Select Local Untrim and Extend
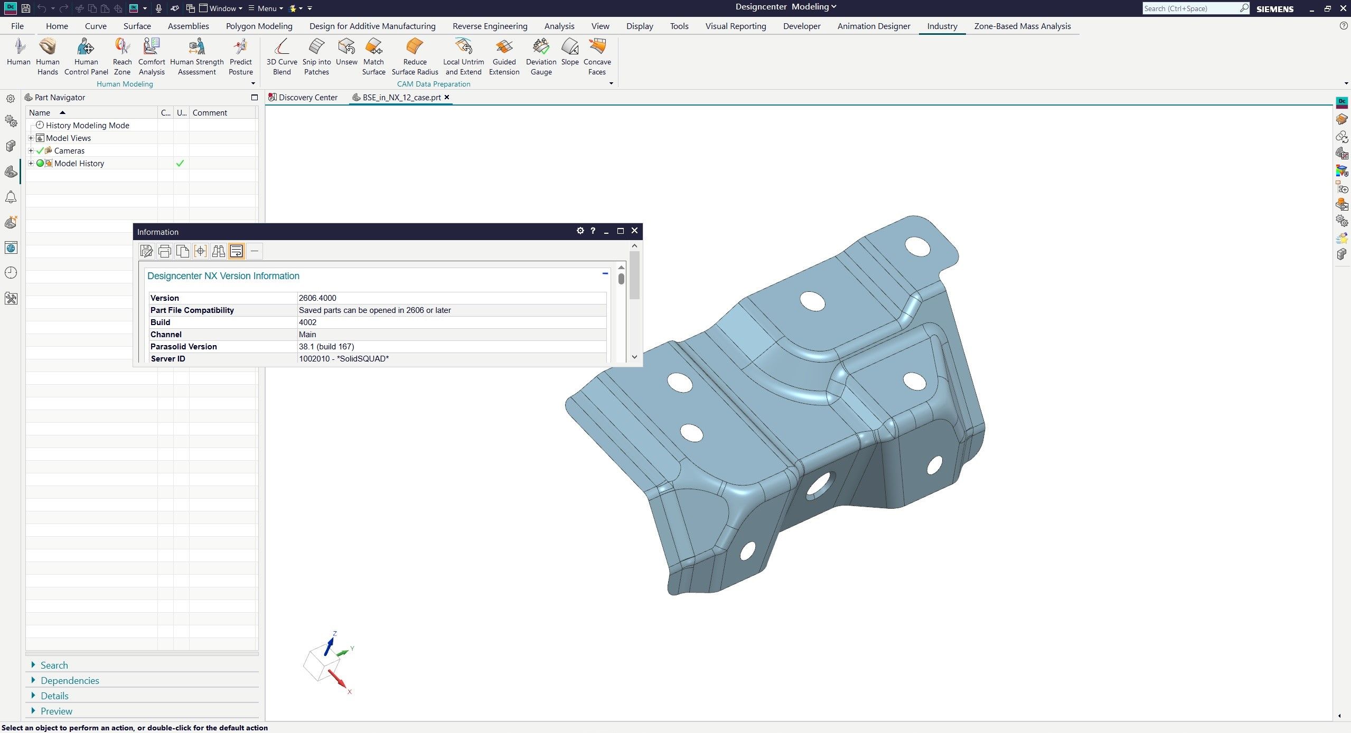Screen dimensions: 1351x733 click(463, 56)
